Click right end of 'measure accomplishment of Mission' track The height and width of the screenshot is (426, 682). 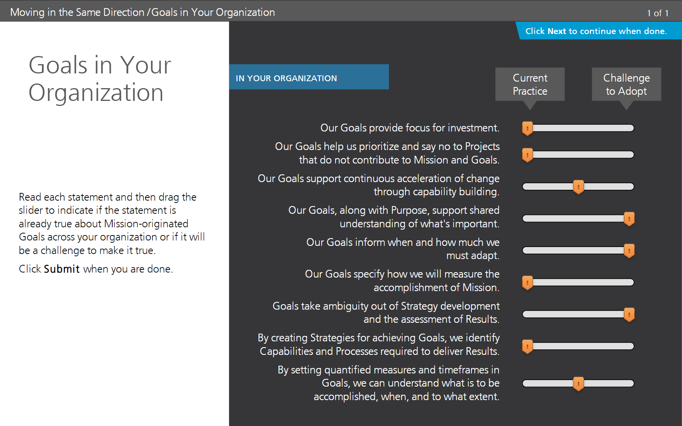point(630,282)
